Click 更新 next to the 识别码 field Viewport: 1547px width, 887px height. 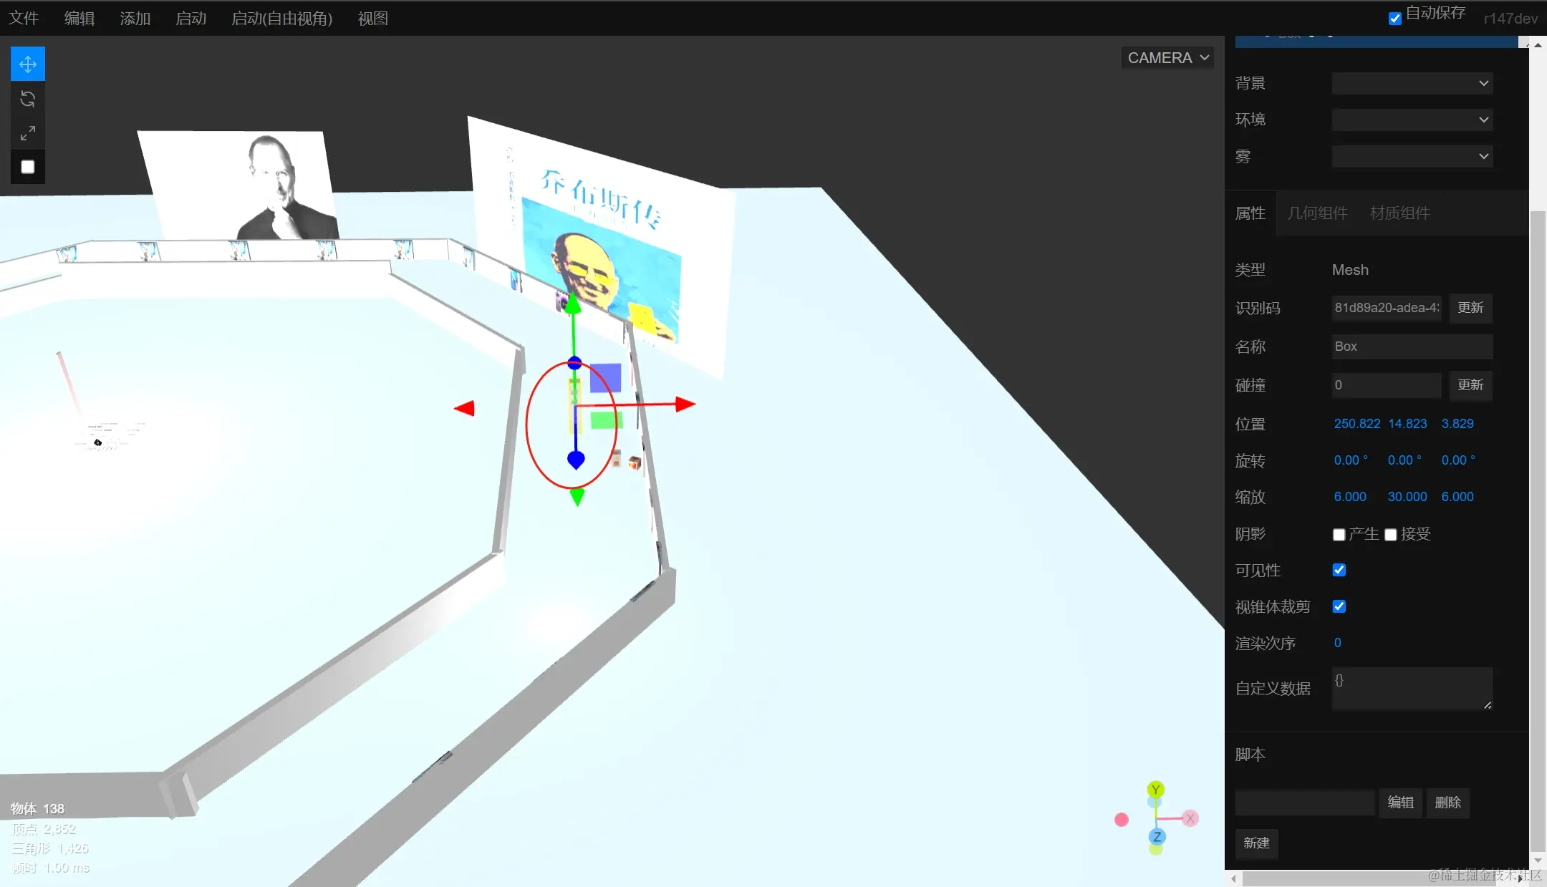point(1470,308)
